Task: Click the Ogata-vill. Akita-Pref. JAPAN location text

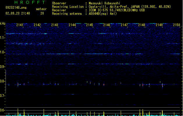Action: [130, 7]
